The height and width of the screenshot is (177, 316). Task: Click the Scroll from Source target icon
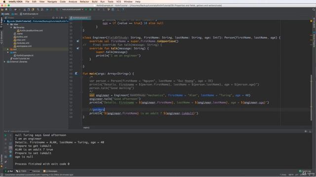point(53,18)
